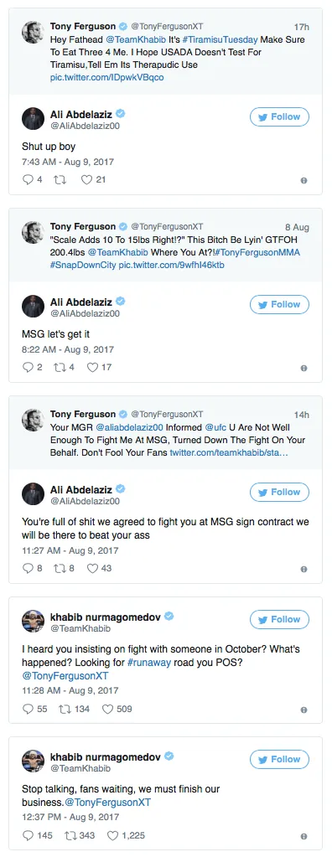Follow Ali Abdelaziz on the 11:27 AM tweet

tap(279, 493)
